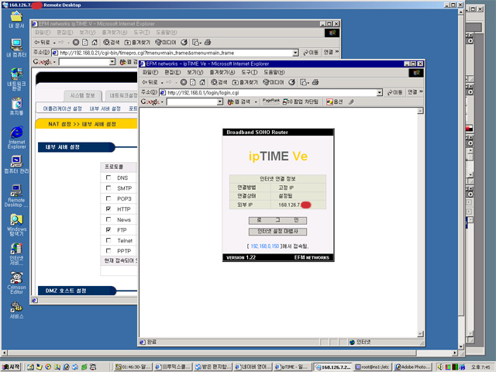Open the Windows Explorer desktop icon
Screen dimensions: 496x372
[16, 225]
